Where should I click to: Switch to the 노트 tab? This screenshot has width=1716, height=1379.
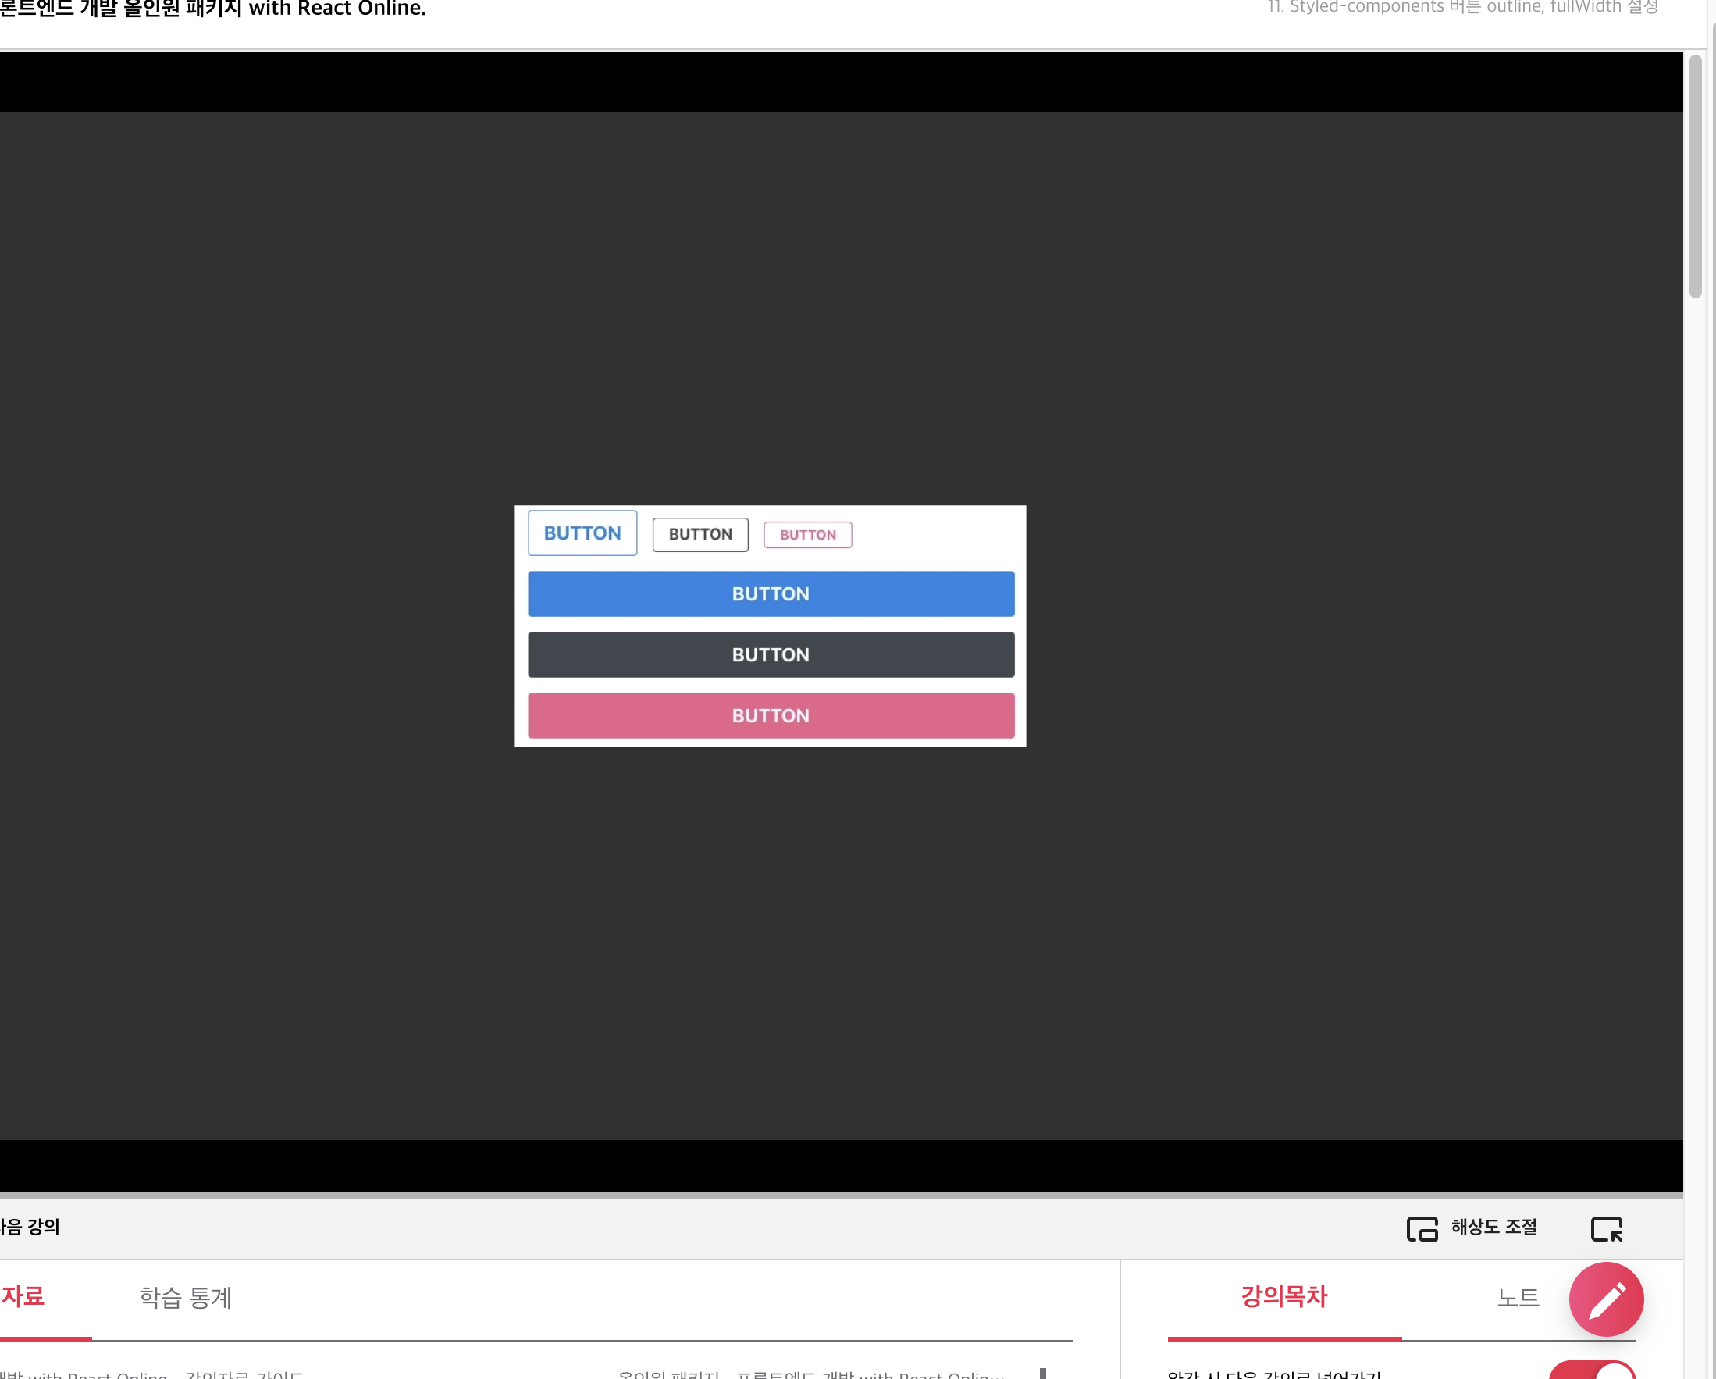click(1517, 1297)
